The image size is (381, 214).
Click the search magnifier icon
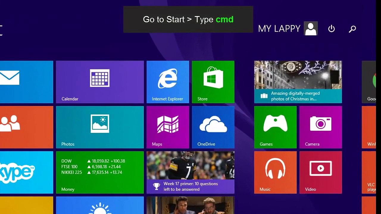tap(352, 29)
